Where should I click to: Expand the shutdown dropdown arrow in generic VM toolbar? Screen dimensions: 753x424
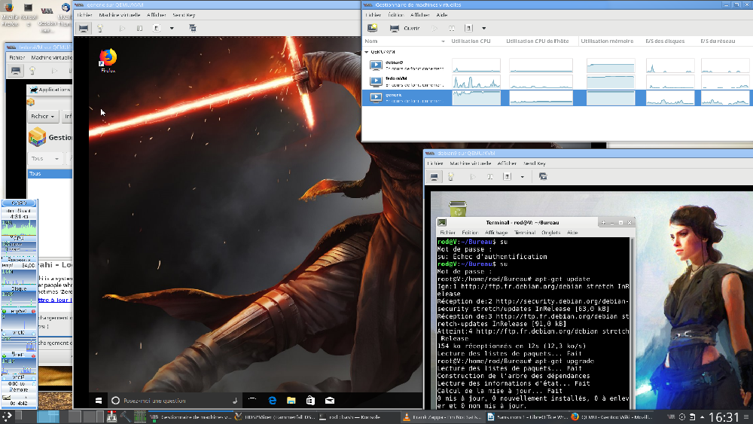pyautogui.click(x=172, y=29)
